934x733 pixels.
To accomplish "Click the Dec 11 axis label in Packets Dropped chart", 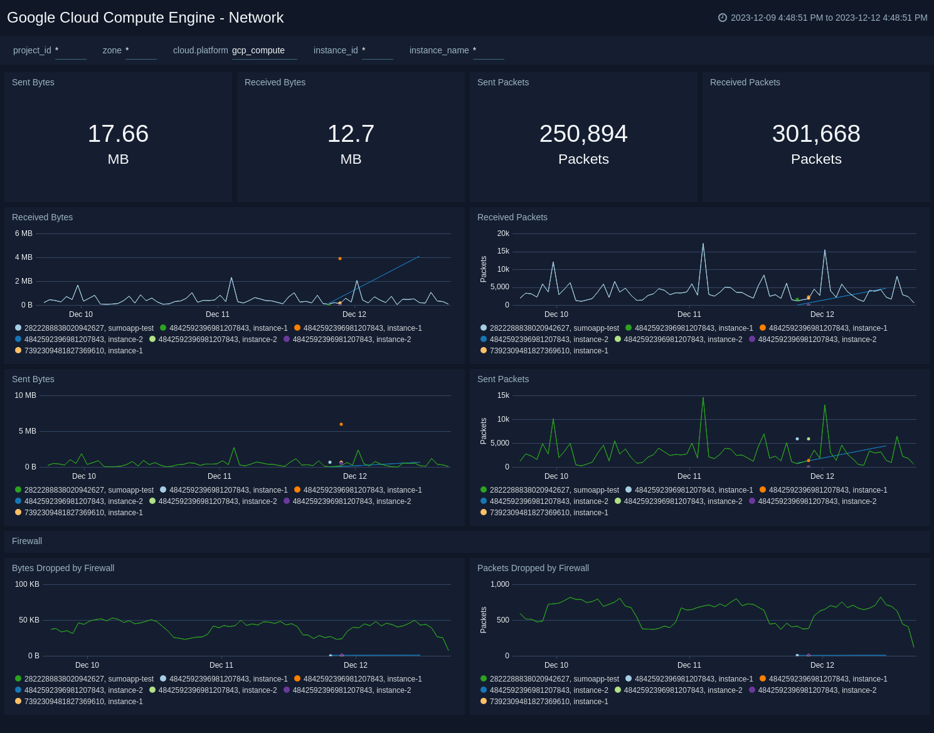I will 689,665.
